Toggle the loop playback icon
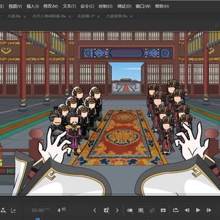Screen dimensions: 220x220 point(175,210)
